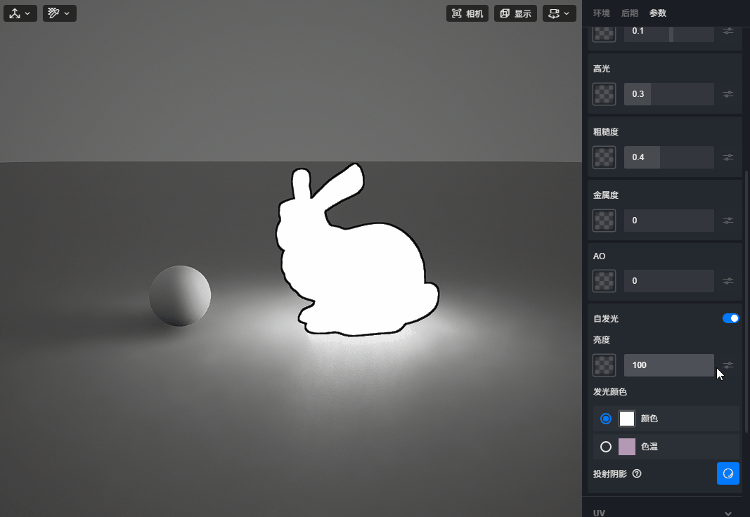Open the viewport layout dropdown
Image resolution: width=750 pixels, height=517 pixels.
coord(559,13)
